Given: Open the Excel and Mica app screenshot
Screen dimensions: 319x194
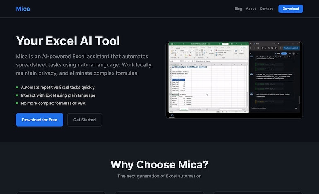Looking at the screenshot, I should [x=234, y=80].
